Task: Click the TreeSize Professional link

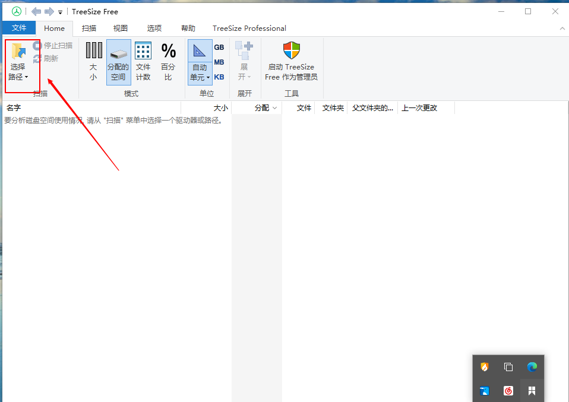Action: (249, 28)
